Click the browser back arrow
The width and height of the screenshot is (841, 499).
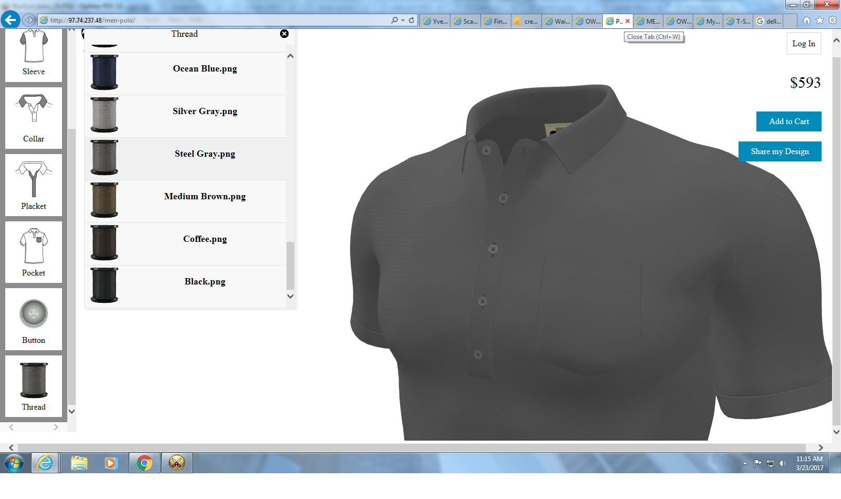pos(10,20)
